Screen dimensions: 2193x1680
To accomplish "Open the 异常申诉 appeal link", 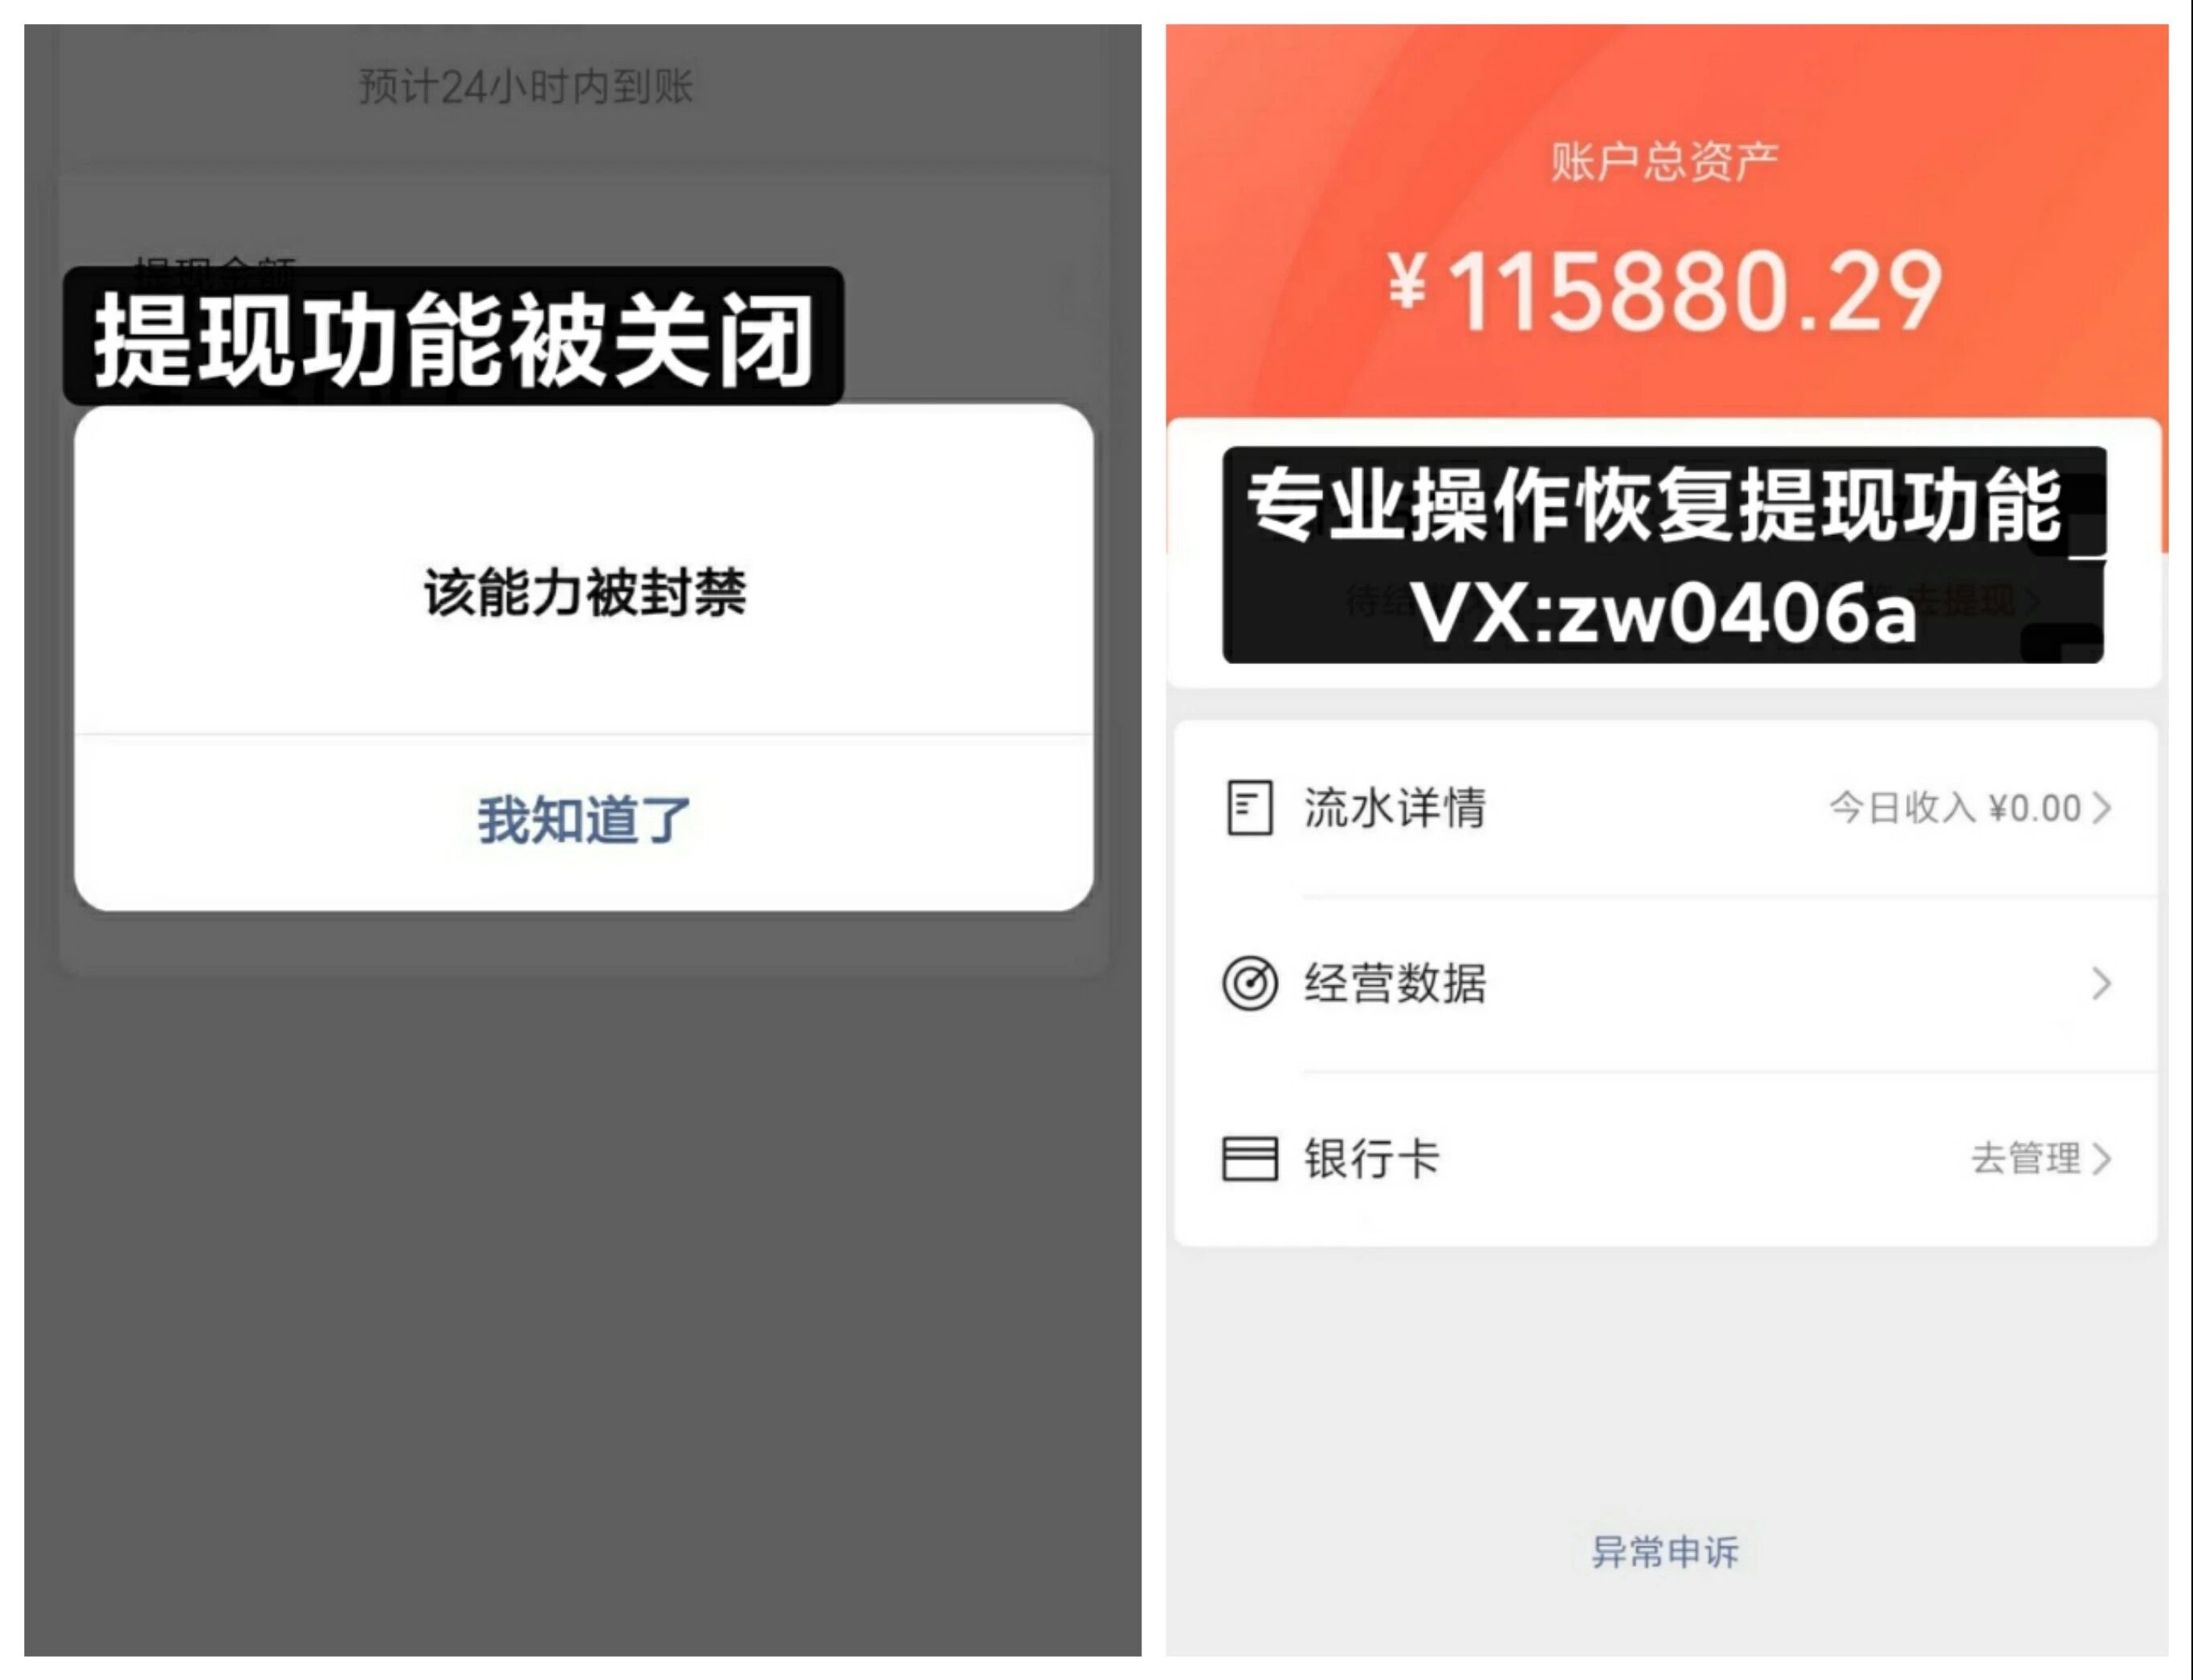I will (1665, 1552).
